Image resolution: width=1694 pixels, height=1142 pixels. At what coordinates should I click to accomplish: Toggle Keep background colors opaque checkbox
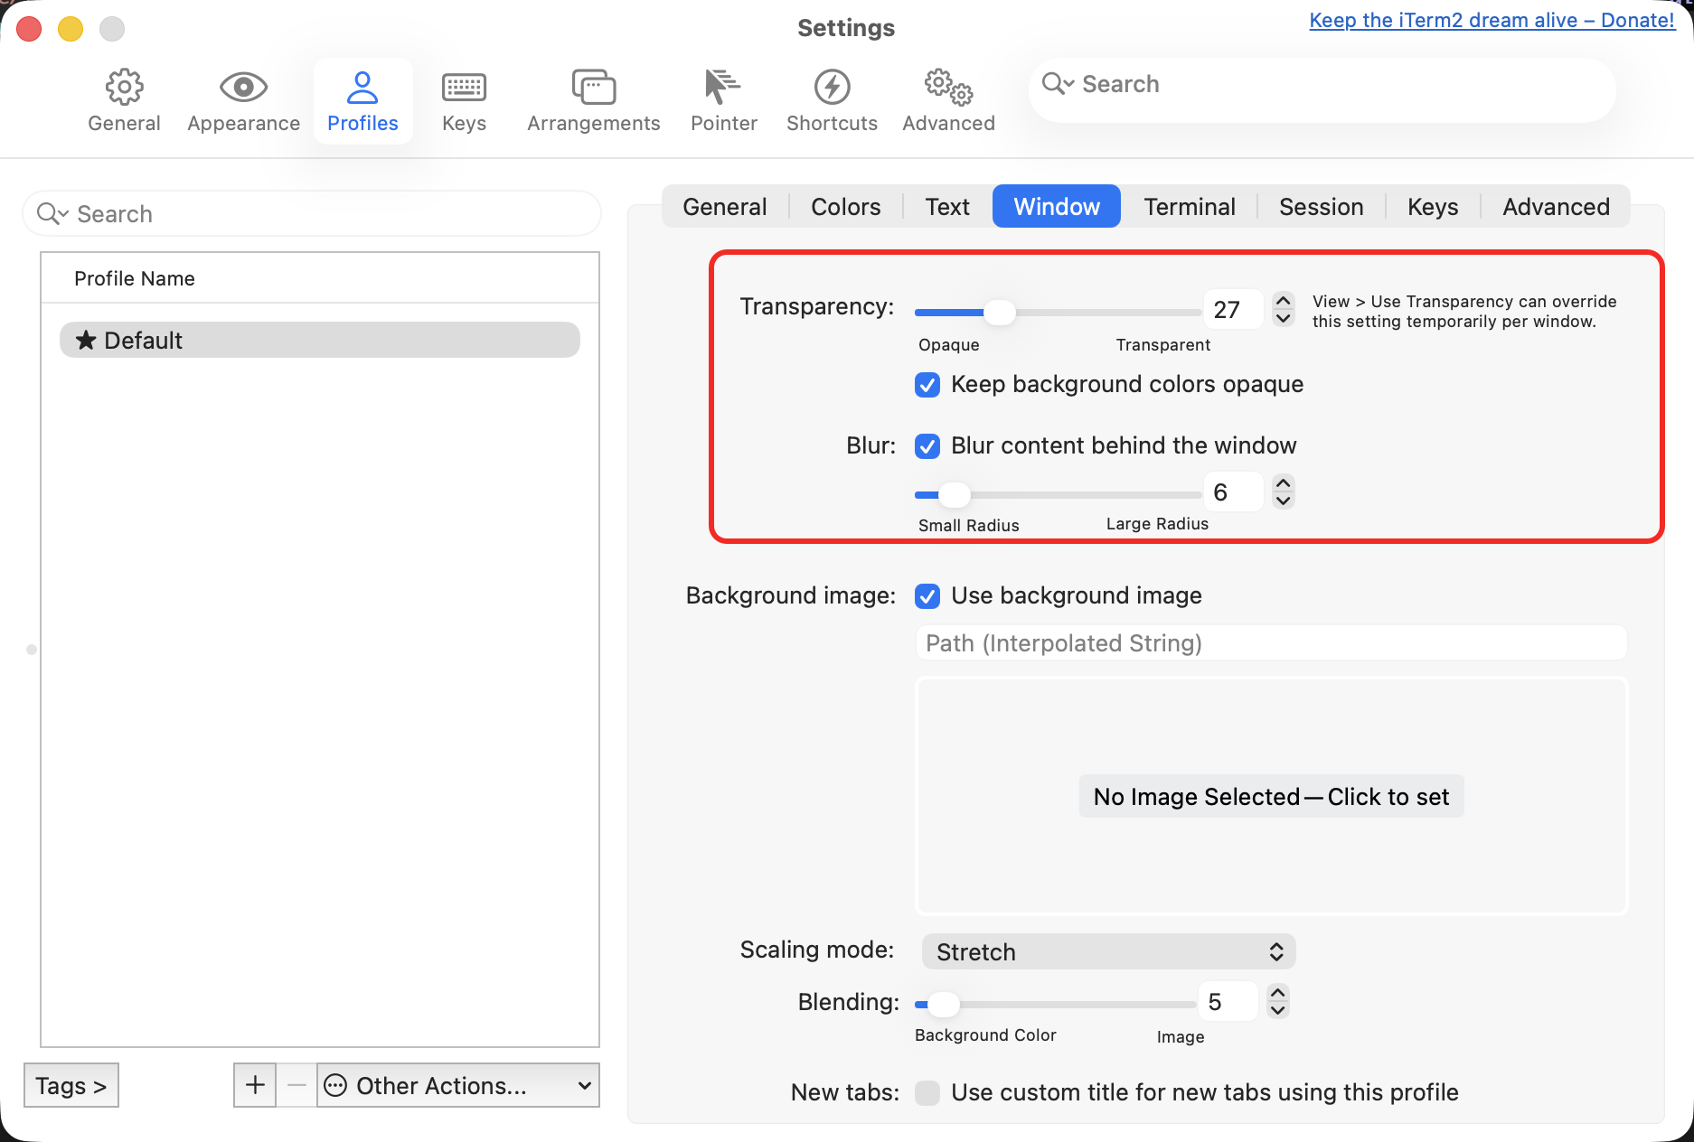927,385
